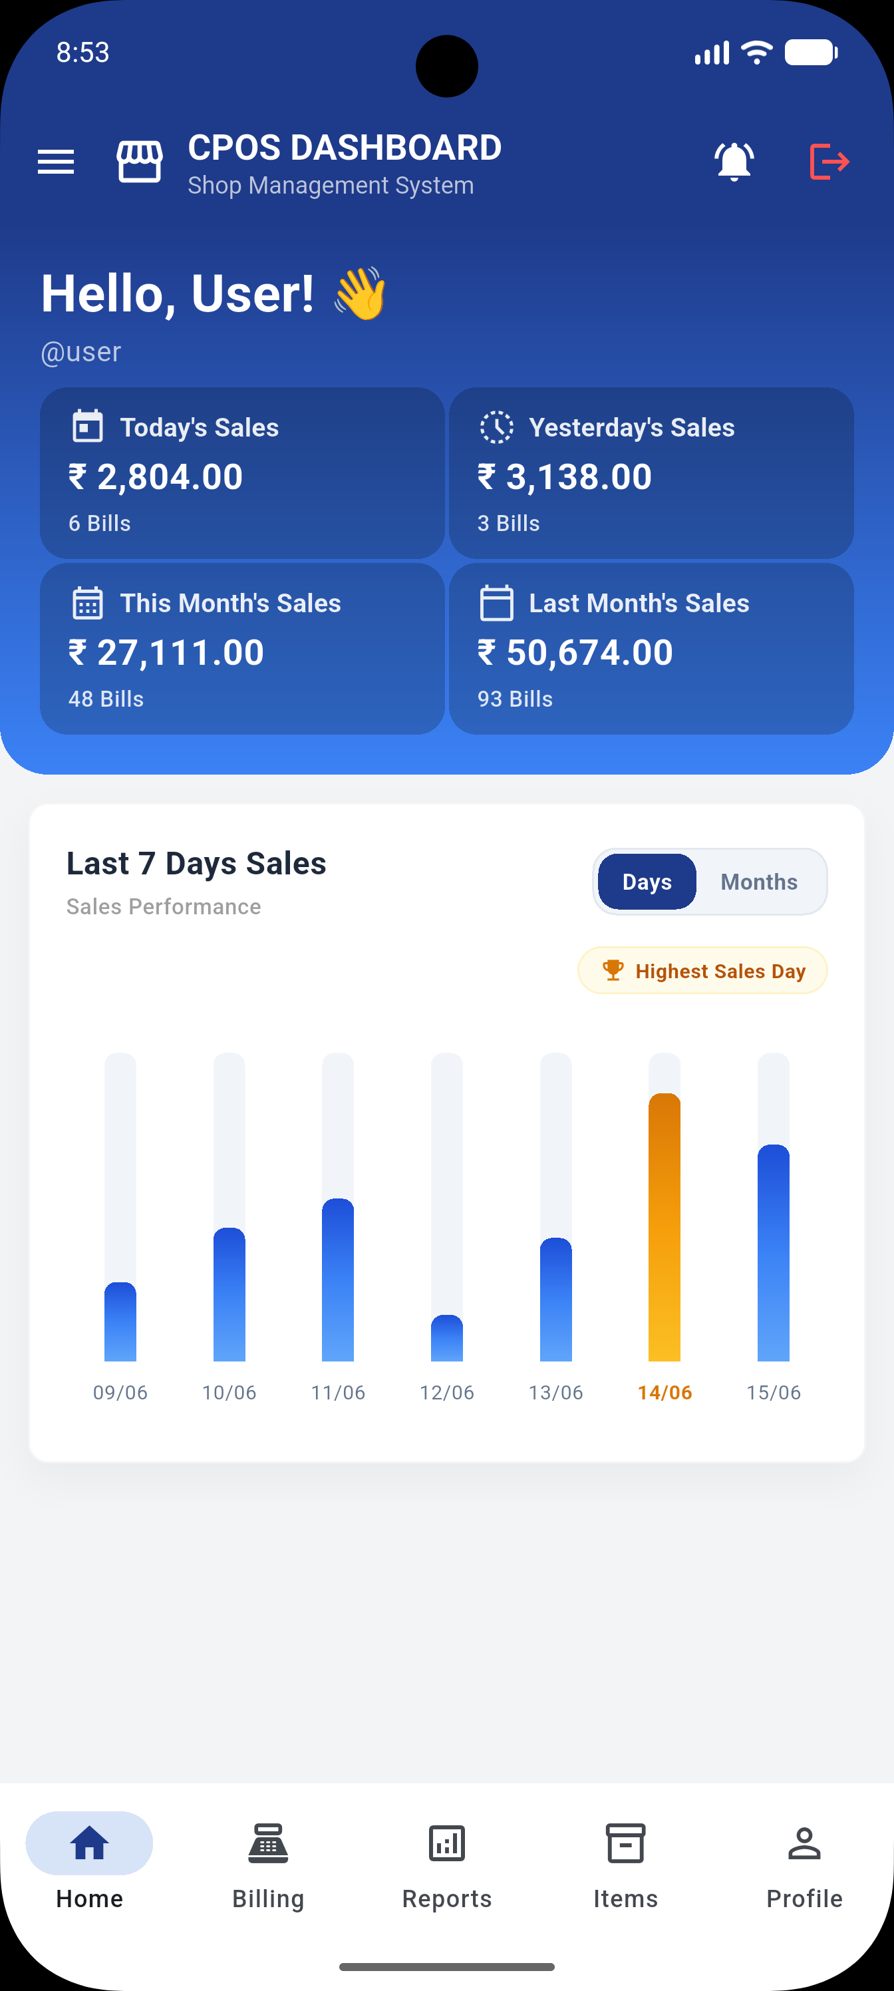Screen dimensions: 894x1991
Task: Select the orange 14/06 sales bar
Action: (665, 1226)
